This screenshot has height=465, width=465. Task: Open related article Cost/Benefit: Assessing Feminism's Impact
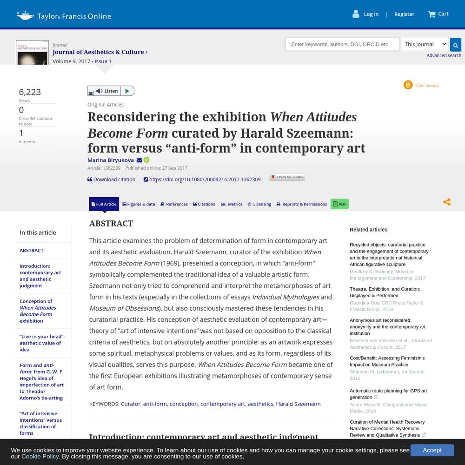pyautogui.click(x=387, y=361)
